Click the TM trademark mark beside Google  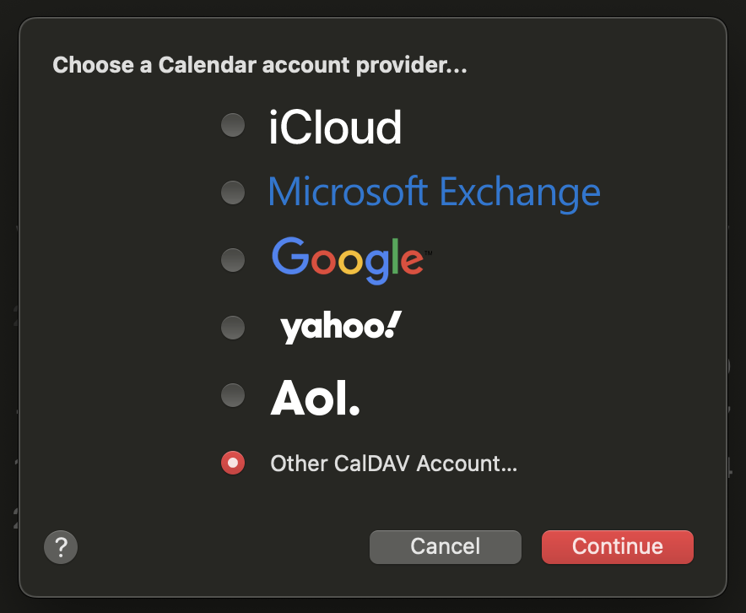point(428,252)
